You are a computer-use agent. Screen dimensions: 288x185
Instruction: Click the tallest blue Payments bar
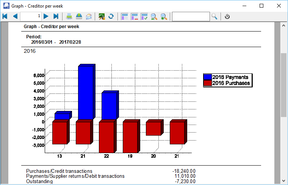tap(85, 93)
